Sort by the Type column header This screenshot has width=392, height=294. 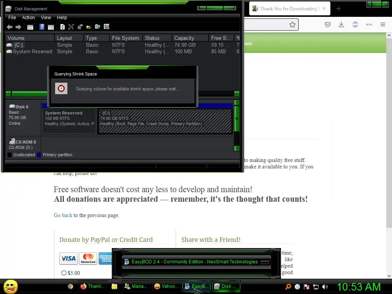(96, 38)
